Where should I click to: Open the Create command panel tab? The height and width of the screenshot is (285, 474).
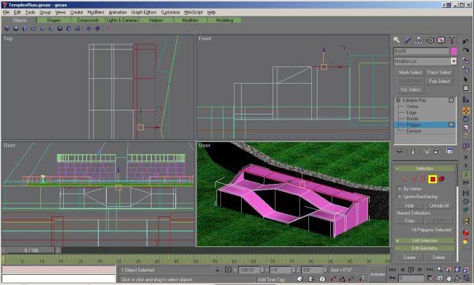(397, 40)
